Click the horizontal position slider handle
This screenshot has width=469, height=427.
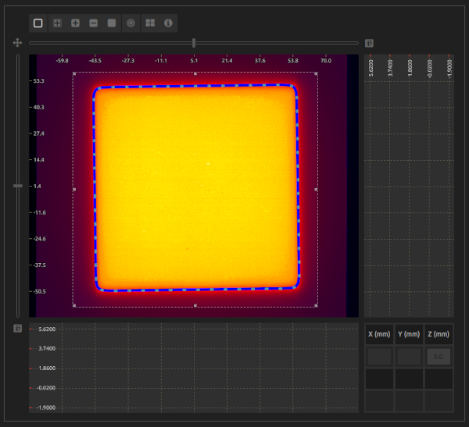point(194,43)
